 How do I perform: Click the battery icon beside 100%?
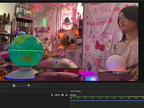pos(52,95)
